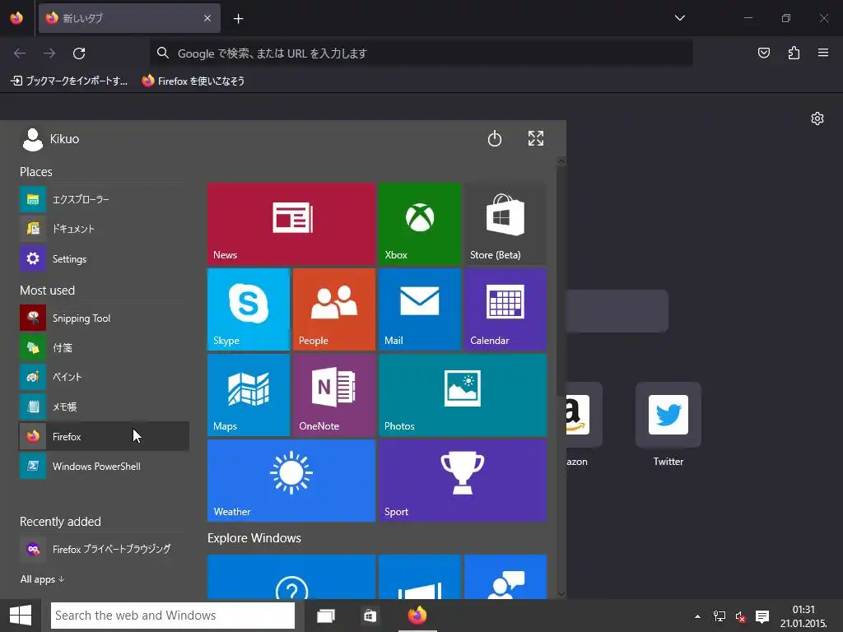
Task: Open the Skype tile
Action: point(249,309)
